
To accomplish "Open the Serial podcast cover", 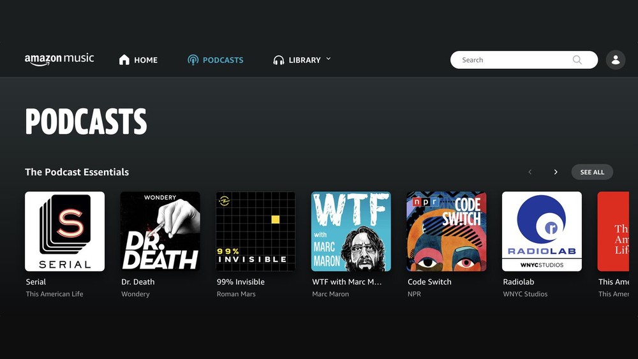I will 64,231.
